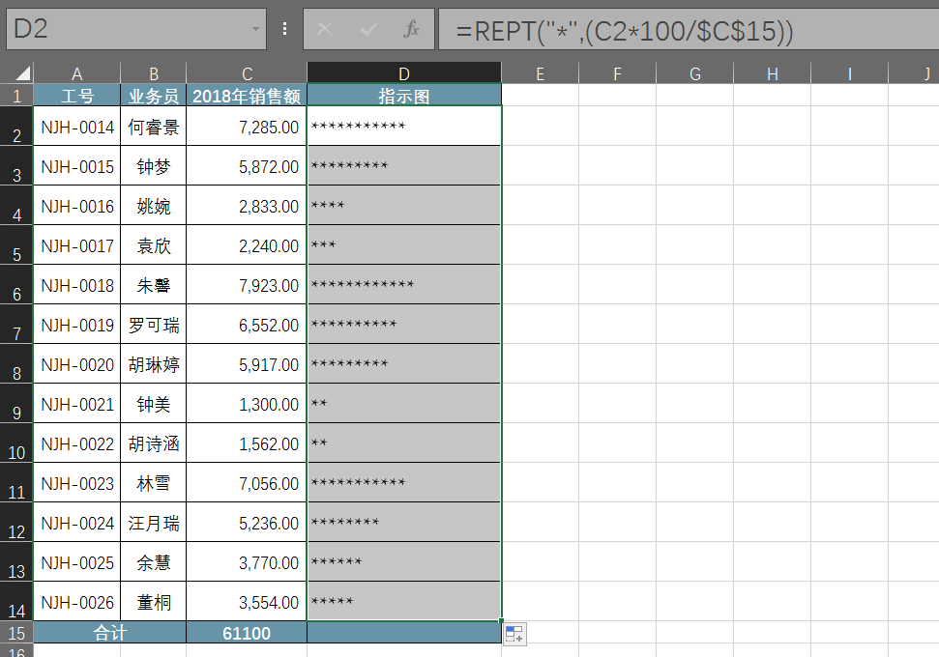
Task: Click cell NJH-0026
Action: tap(76, 601)
